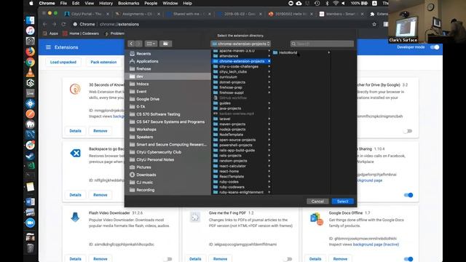Expand the rails-projects folder arrow
This screenshot has width=466, height=262.
269,155
